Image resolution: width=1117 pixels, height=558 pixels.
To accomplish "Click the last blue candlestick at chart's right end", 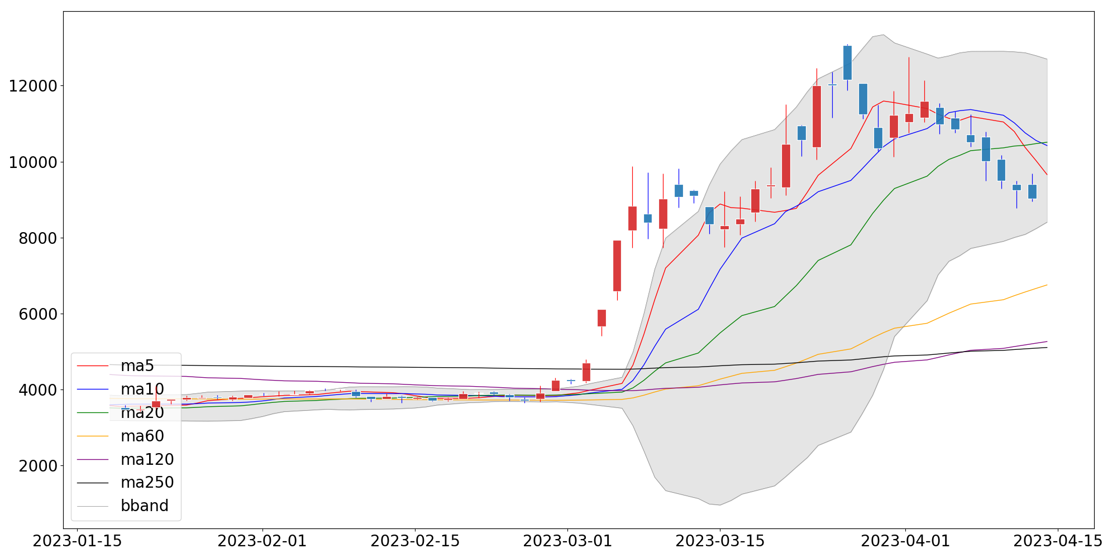I will pos(1032,191).
